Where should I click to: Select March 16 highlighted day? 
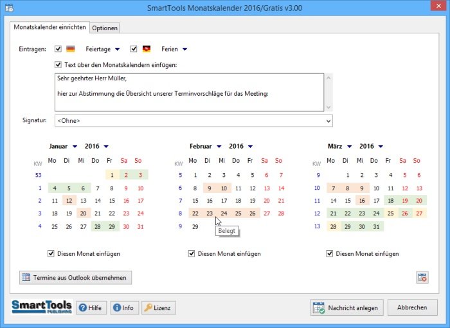pos(362,201)
